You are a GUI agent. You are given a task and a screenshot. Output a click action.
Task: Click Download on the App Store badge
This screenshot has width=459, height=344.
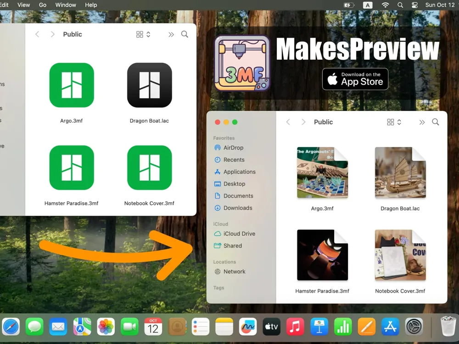coord(355,79)
